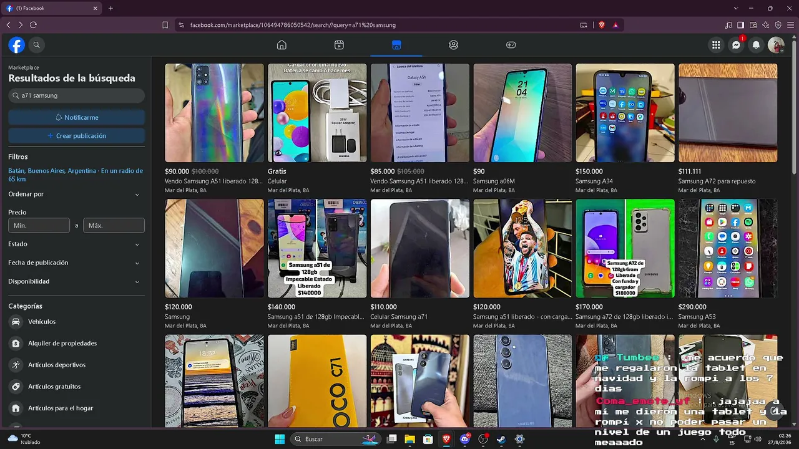Open the $290.000 Samsung A53 listing photo
The height and width of the screenshot is (449, 799).
point(728,248)
